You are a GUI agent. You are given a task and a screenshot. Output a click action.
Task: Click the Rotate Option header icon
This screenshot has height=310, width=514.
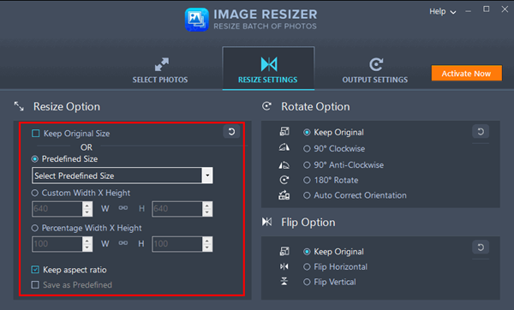[x=266, y=106]
